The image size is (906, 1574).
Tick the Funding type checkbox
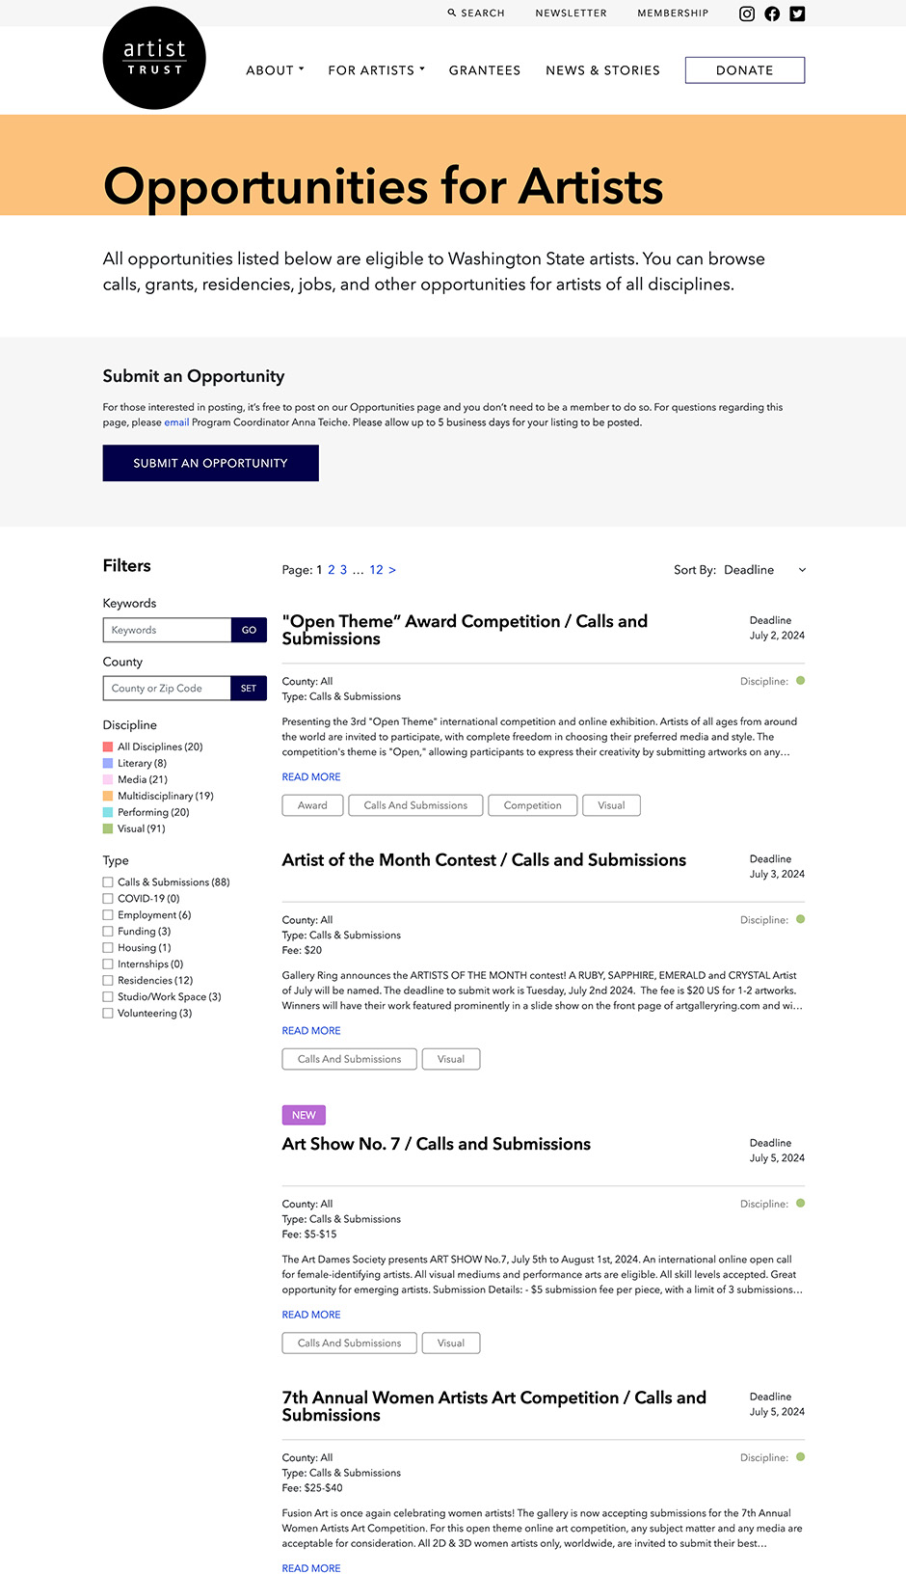[108, 932]
